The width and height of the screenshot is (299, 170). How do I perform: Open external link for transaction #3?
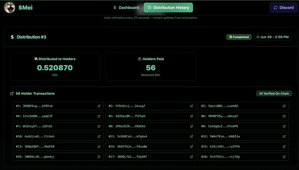coord(284,106)
